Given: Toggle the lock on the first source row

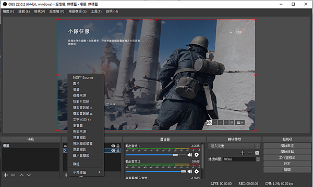Looking at the screenshot, I should [x=118, y=146].
